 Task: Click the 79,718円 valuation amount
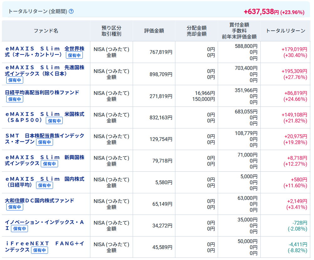pos(162,161)
